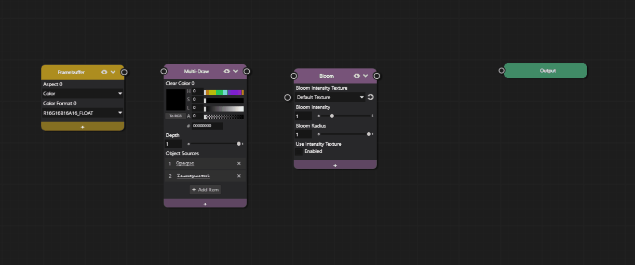Click the black Clear Color swatch
Viewport: 635px width, 265px height.
175,100
